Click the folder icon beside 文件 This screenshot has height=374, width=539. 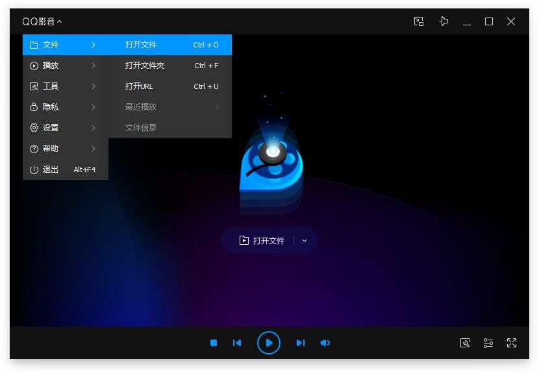coord(34,45)
